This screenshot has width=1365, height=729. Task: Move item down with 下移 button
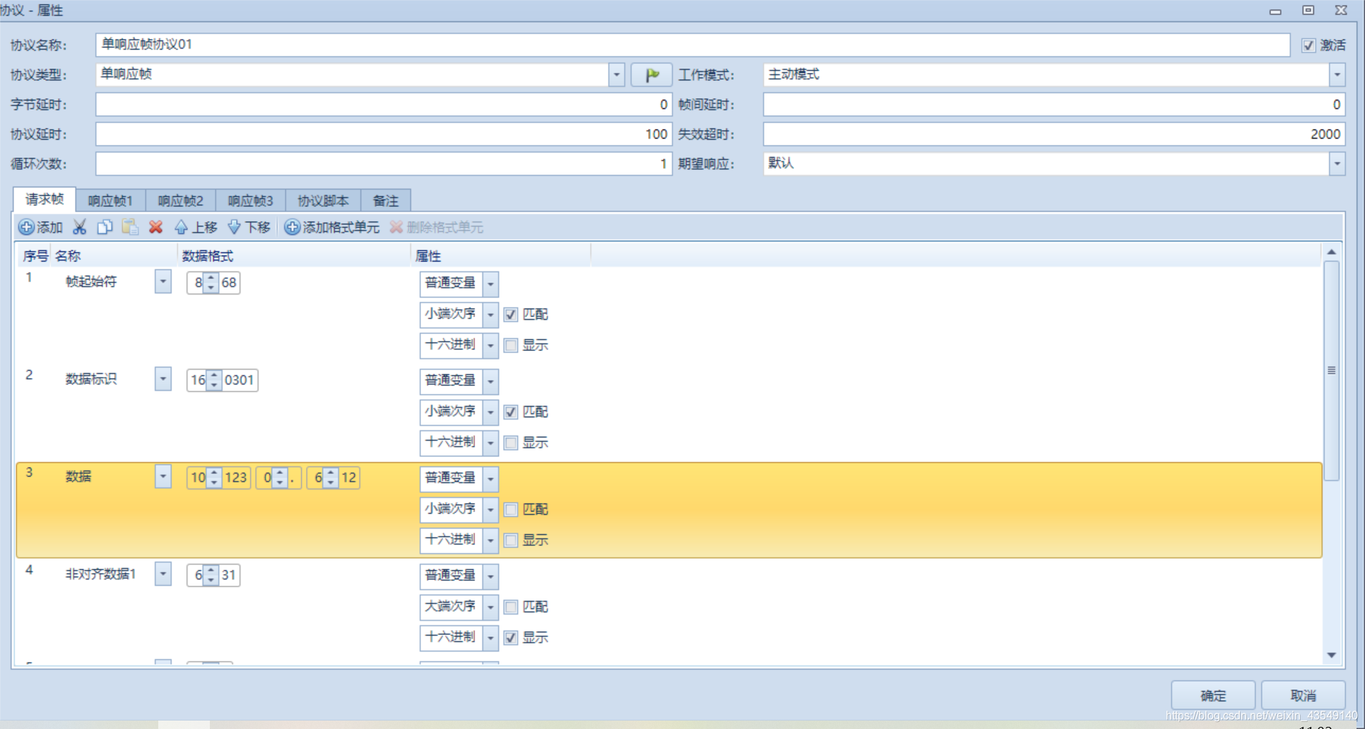(x=249, y=227)
